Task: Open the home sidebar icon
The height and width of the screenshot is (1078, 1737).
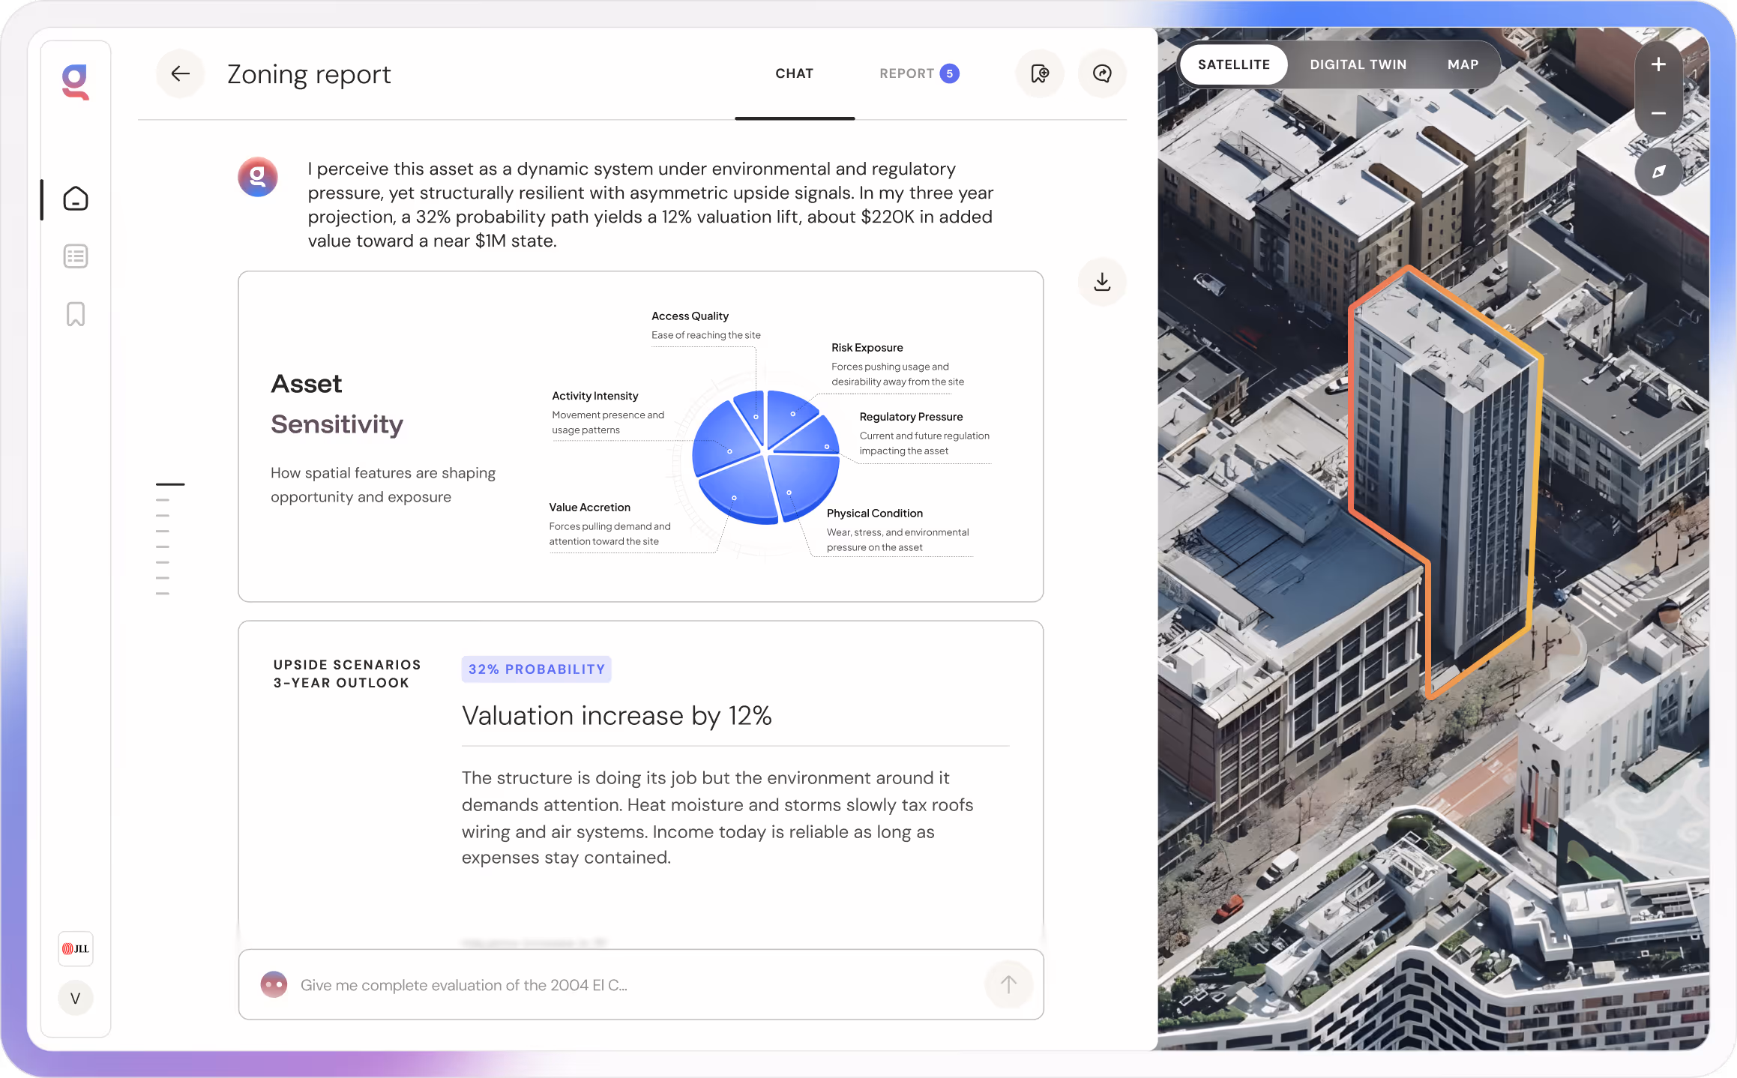Action: point(76,199)
